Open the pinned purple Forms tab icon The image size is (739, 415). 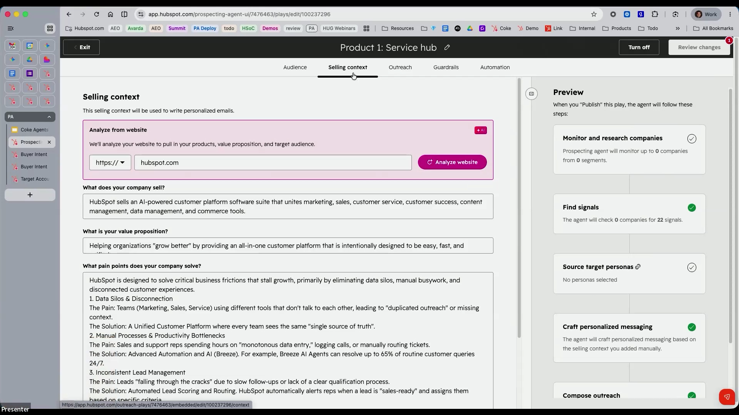pos(30,73)
